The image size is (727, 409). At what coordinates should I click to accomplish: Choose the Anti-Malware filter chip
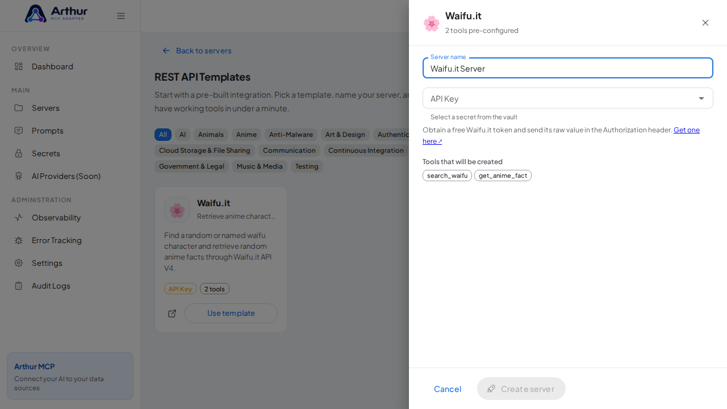(291, 135)
